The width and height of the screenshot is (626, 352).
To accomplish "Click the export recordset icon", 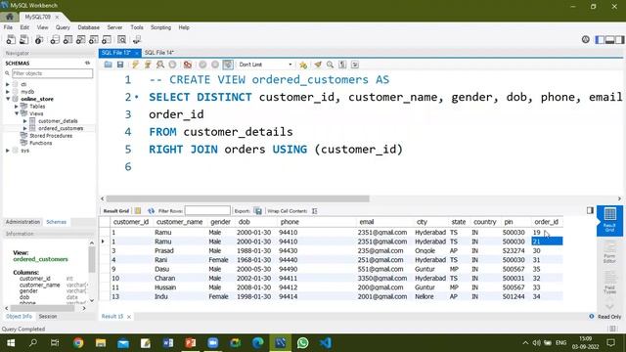I will pos(258,211).
